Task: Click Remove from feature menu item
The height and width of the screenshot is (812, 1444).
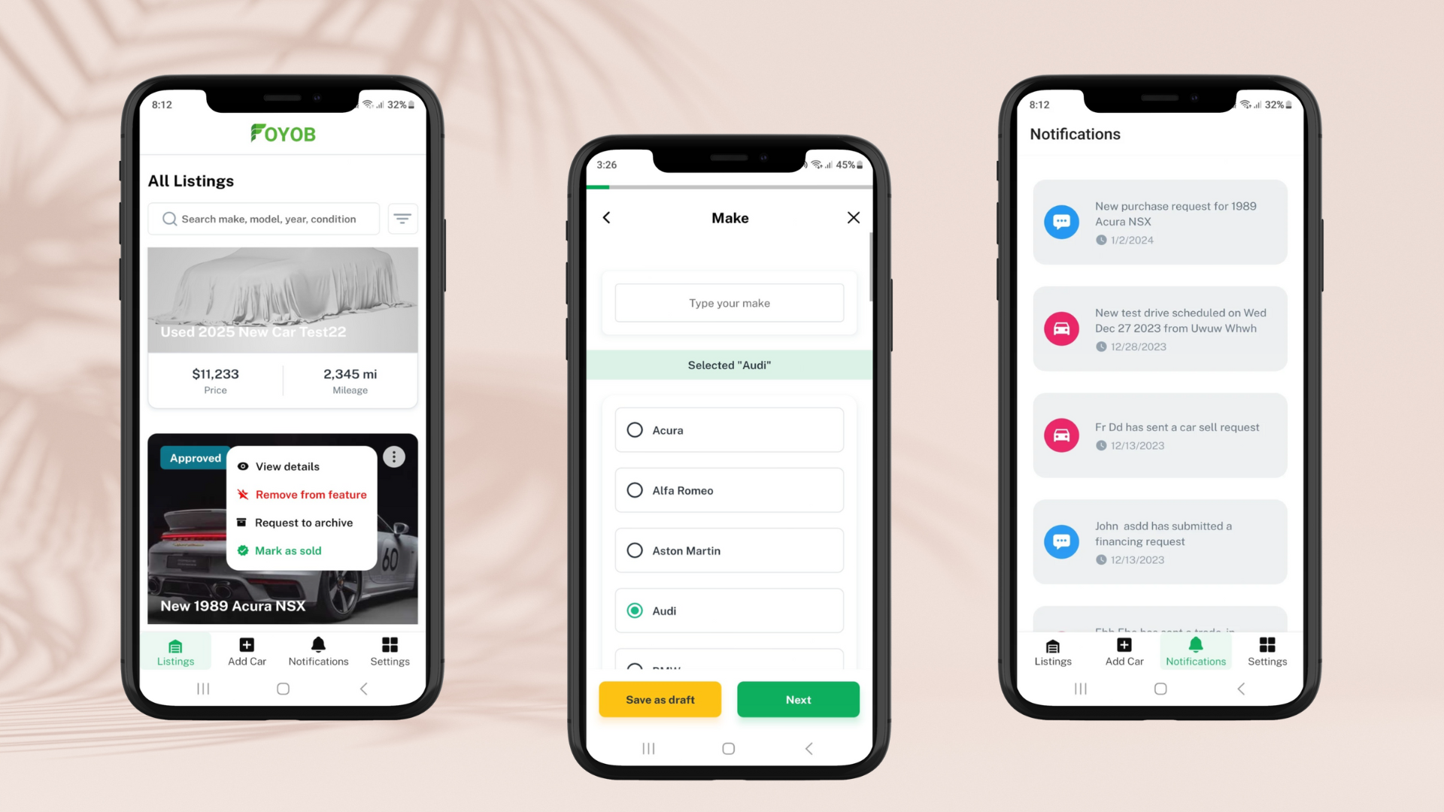Action: tap(311, 494)
